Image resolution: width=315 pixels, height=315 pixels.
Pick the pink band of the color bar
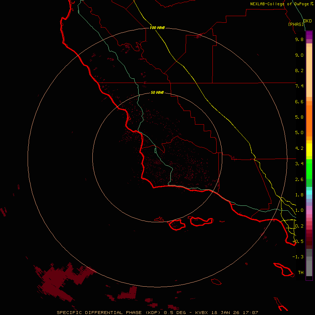pyautogui.click(x=309, y=212)
